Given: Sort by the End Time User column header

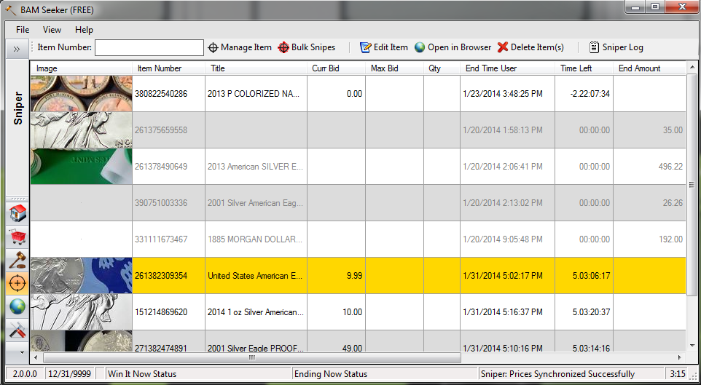Looking at the screenshot, I should tap(507, 68).
